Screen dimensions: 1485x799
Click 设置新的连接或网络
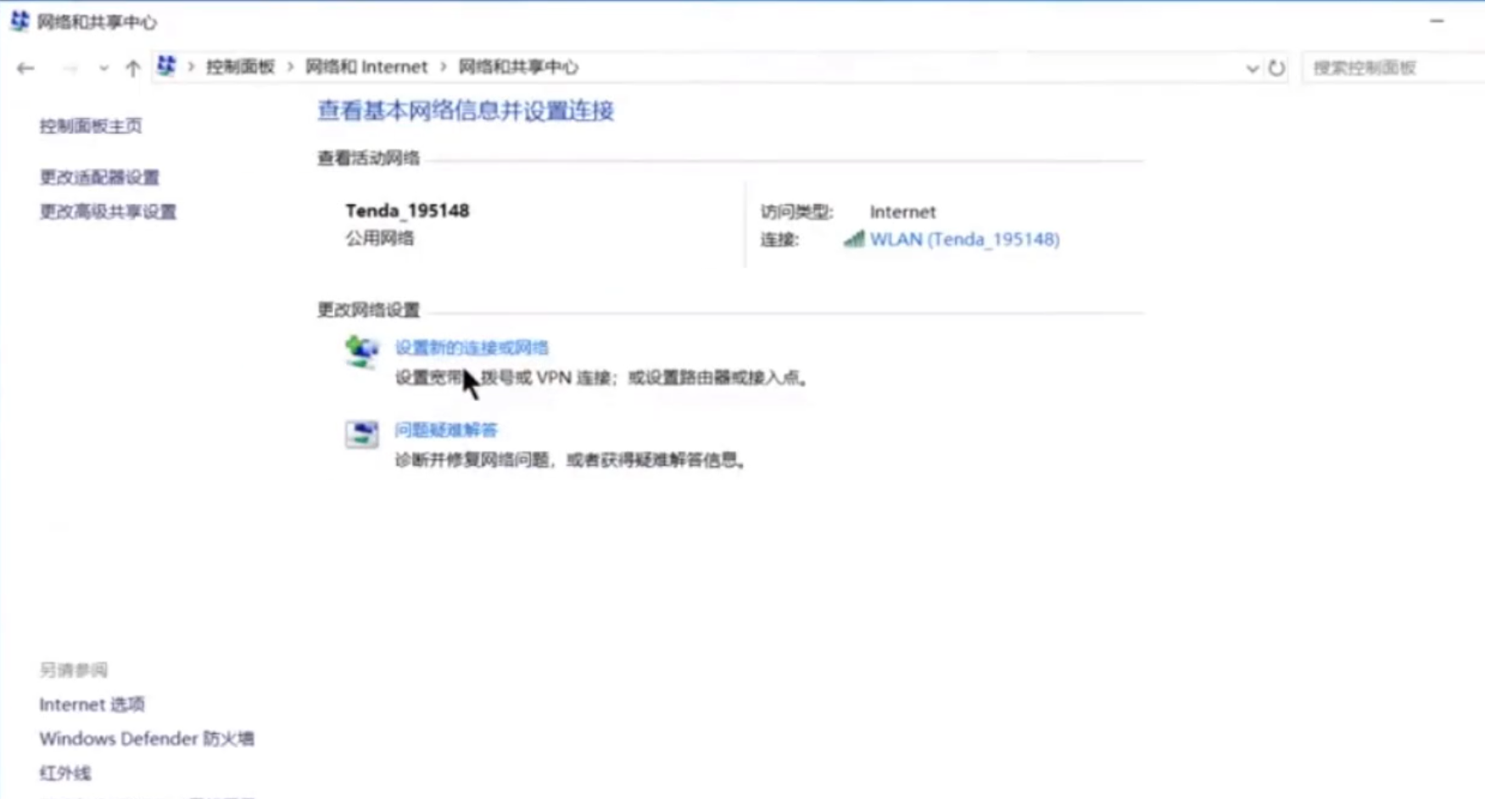[474, 348]
